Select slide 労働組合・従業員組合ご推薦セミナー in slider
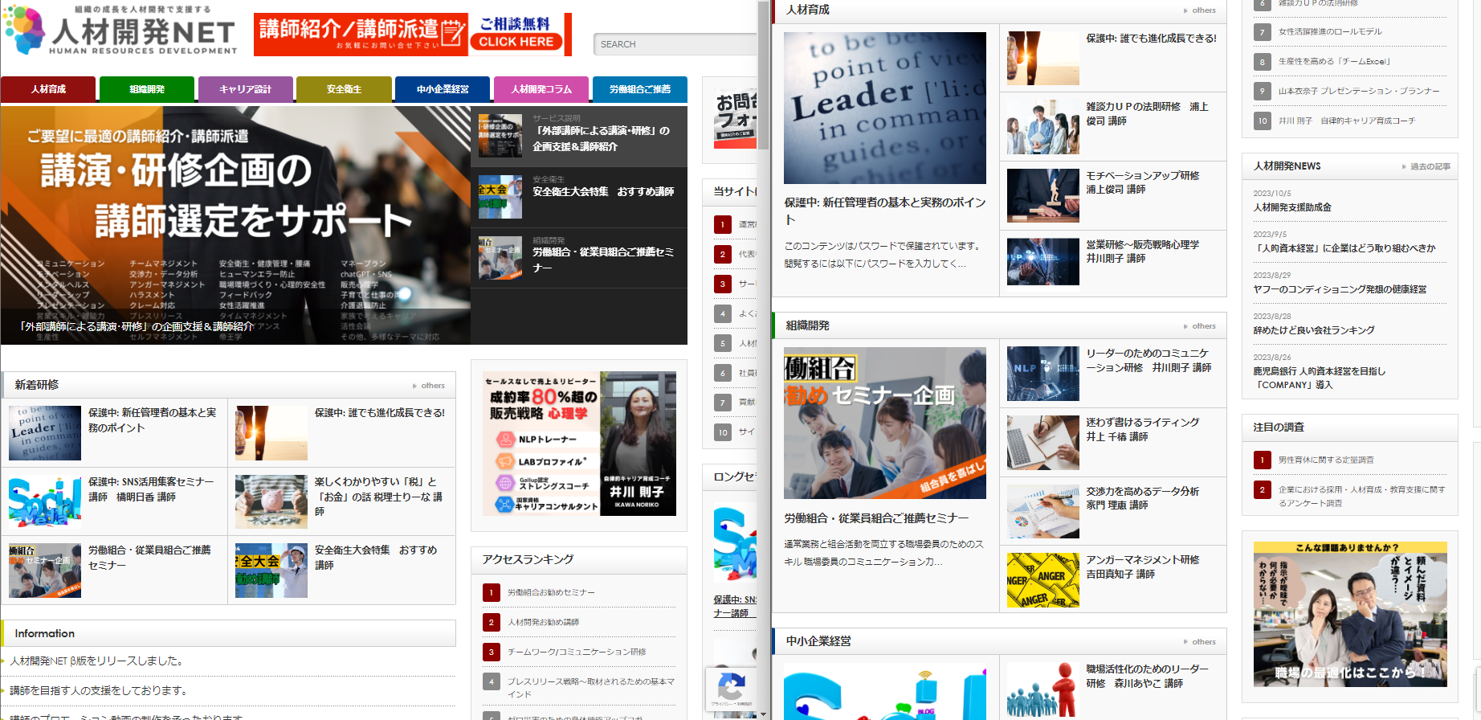Image resolution: width=1481 pixels, height=720 pixels. coord(579,258)
